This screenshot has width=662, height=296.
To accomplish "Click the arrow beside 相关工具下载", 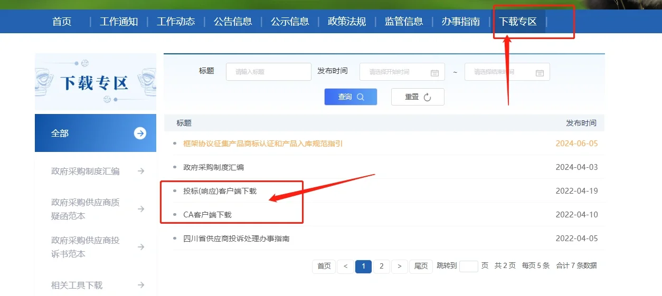I will (141, 285).
